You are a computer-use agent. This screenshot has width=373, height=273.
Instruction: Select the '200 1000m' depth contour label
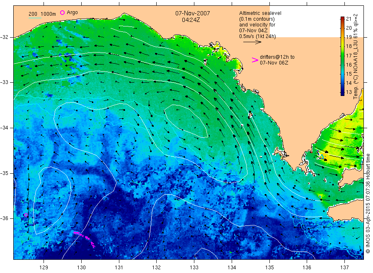pos(42,14)
